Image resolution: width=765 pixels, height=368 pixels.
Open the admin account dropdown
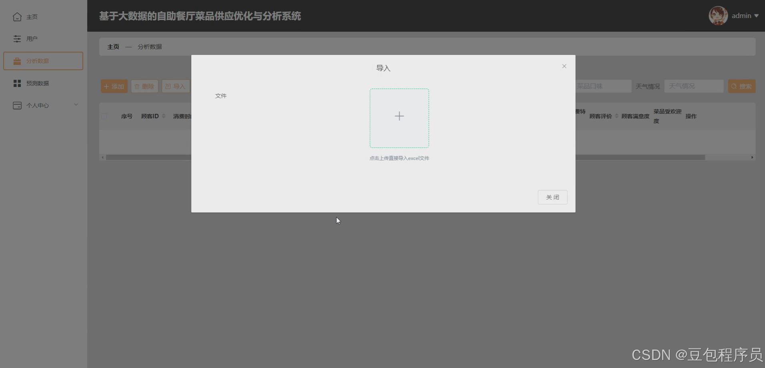tap(745, 16)
